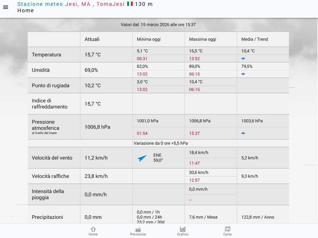Click the pressure trend arrow
Screen dimensions: 318x238
pos(243,133)
